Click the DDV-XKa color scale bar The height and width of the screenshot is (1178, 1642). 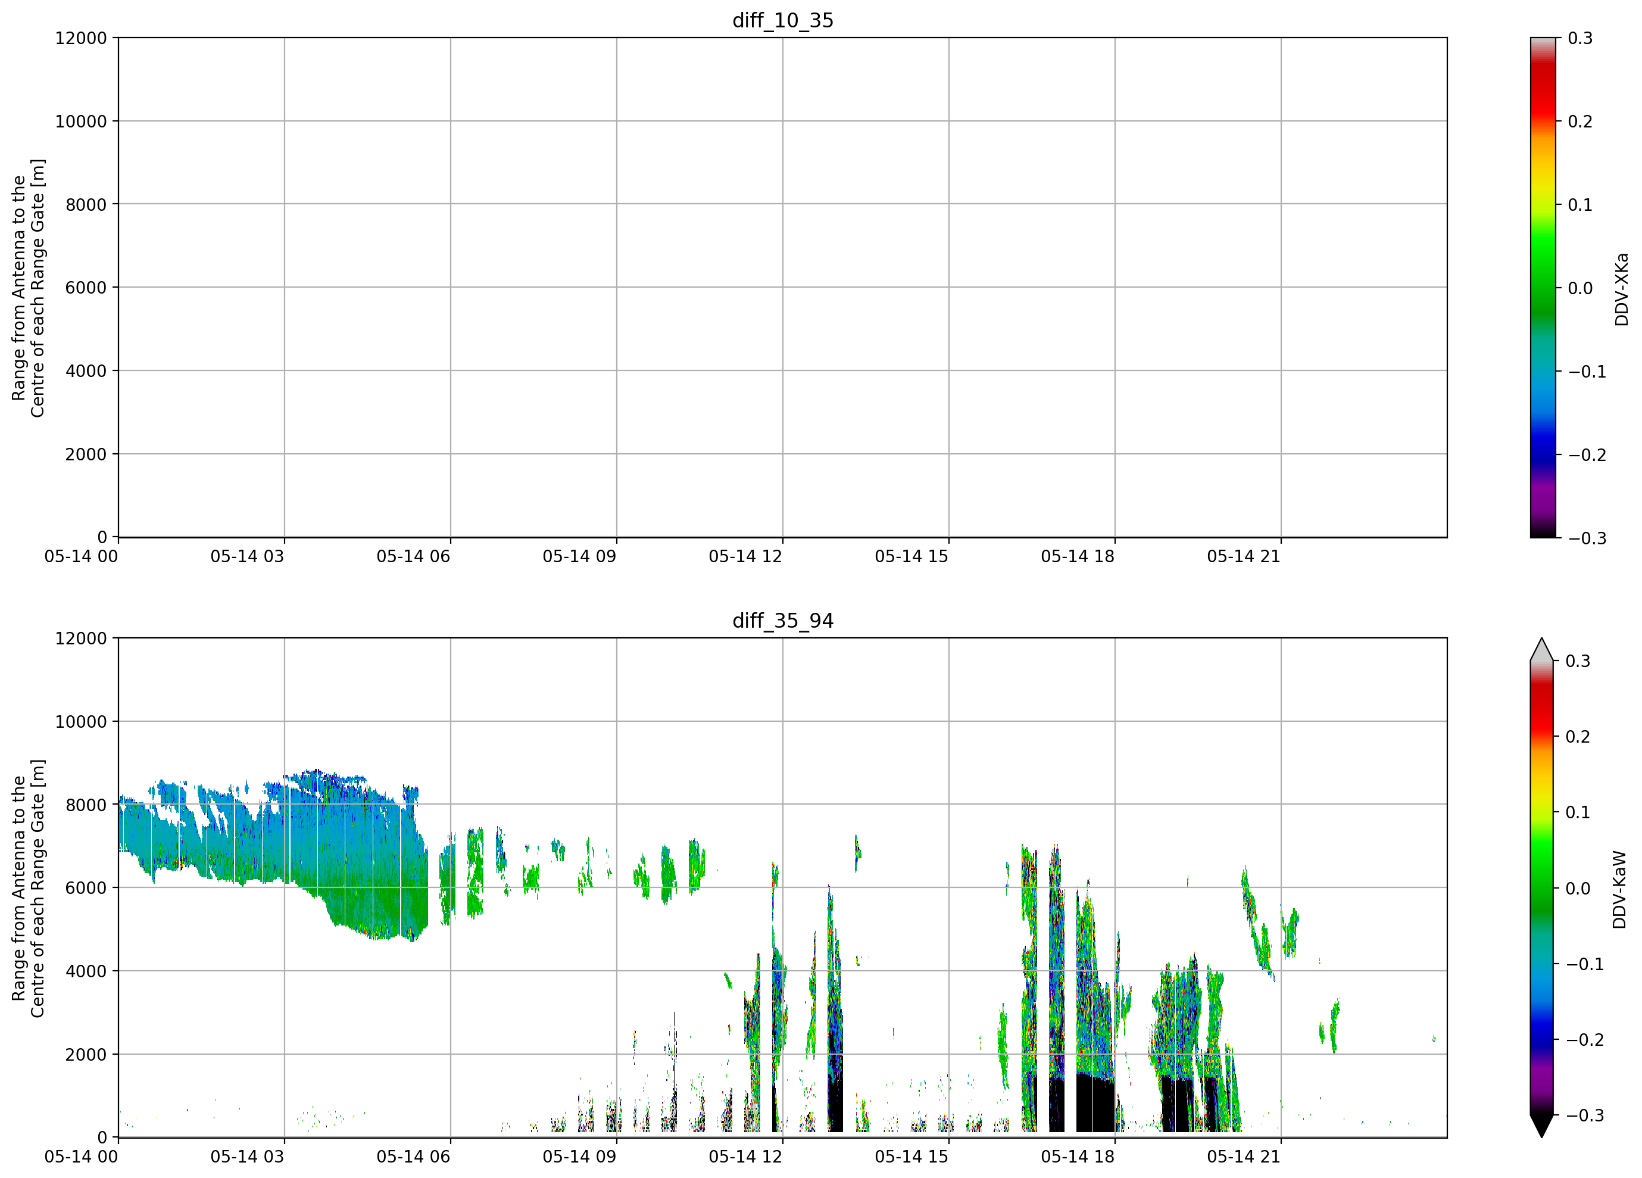[1543, 288]
